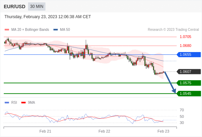The width and height of the screenshot is (202, 137).
Task: Click the EUR/USD pair title
Action: coord(15,7)
